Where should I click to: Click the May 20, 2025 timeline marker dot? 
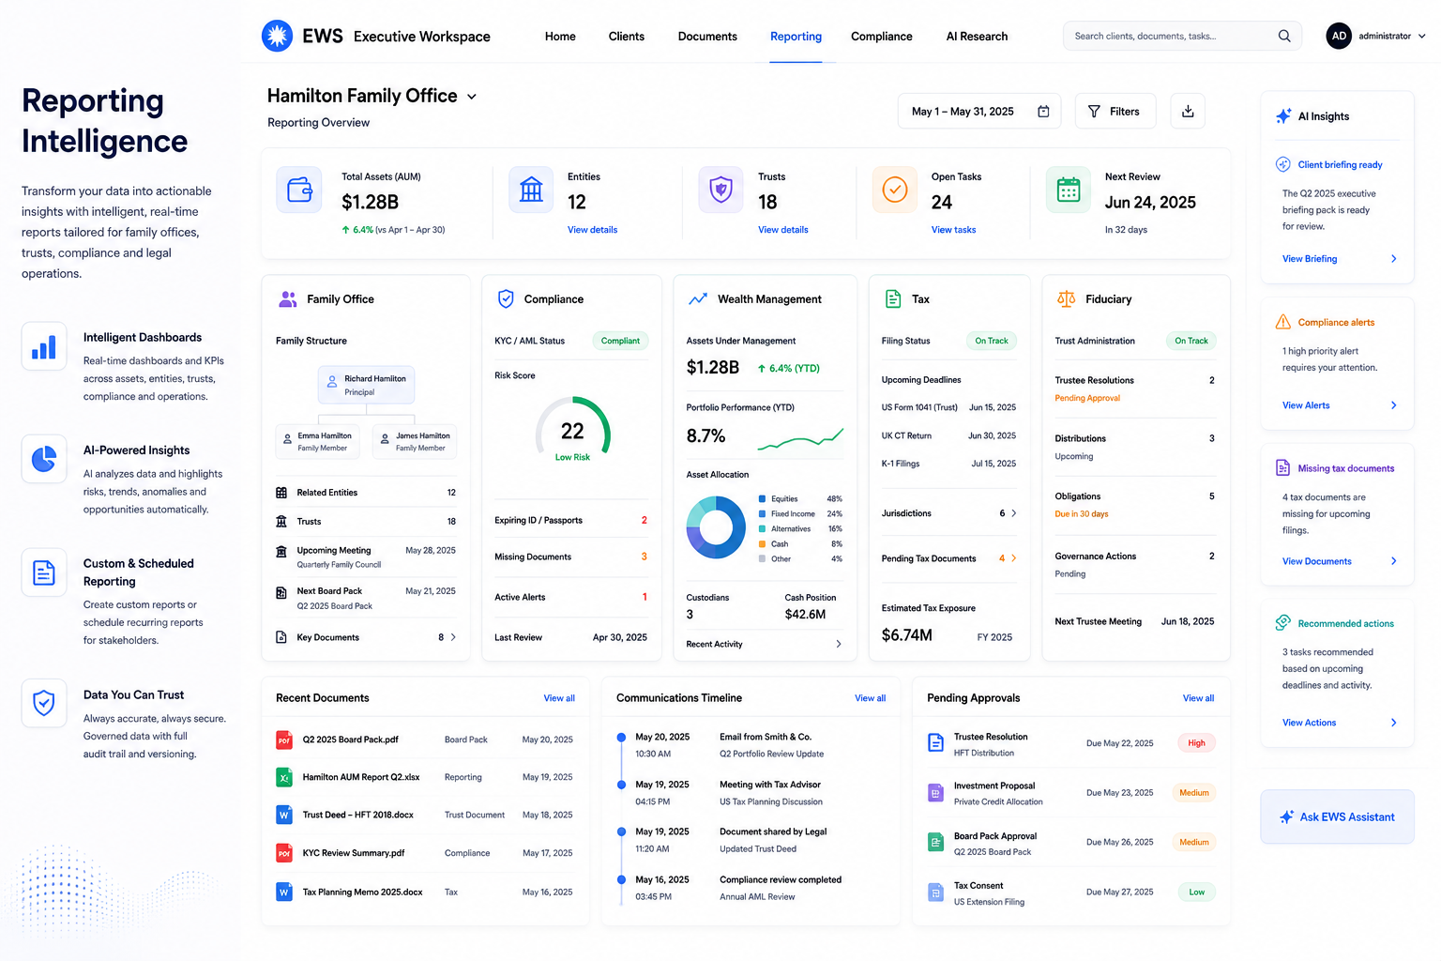[621, 738]
